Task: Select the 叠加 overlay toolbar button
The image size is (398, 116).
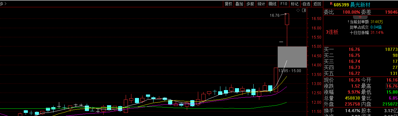Action: (x=239, y=4)
